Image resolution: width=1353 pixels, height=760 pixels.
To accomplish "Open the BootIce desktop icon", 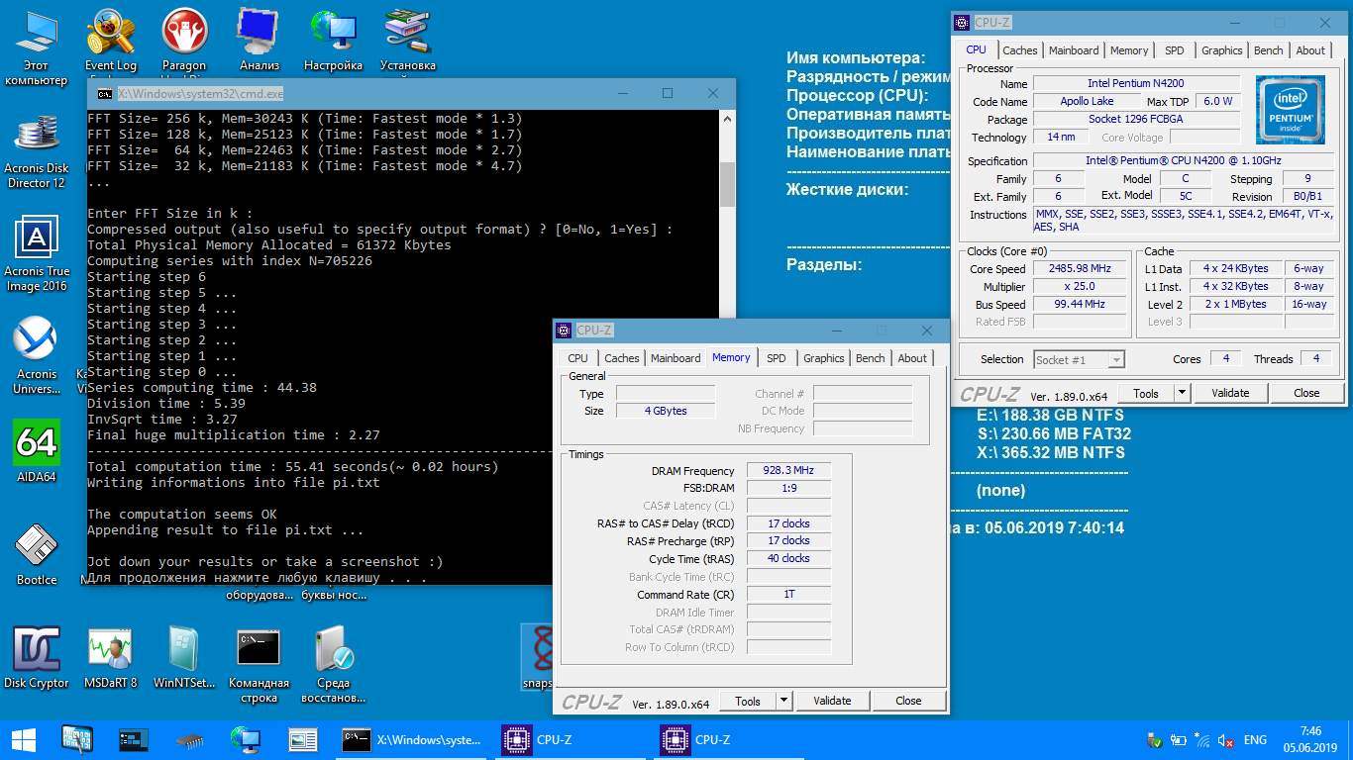I will coord(37,554).
